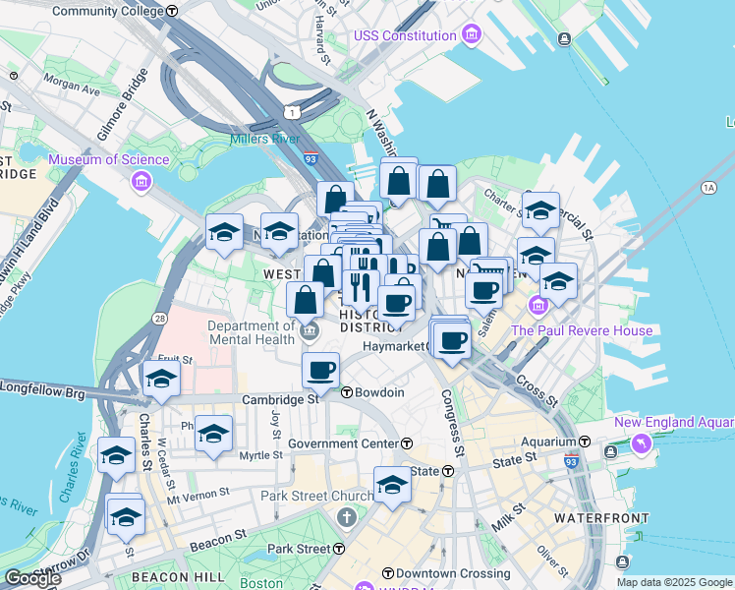Click the State T station icon
Screen dimensions: 735x590
point(448,471)
